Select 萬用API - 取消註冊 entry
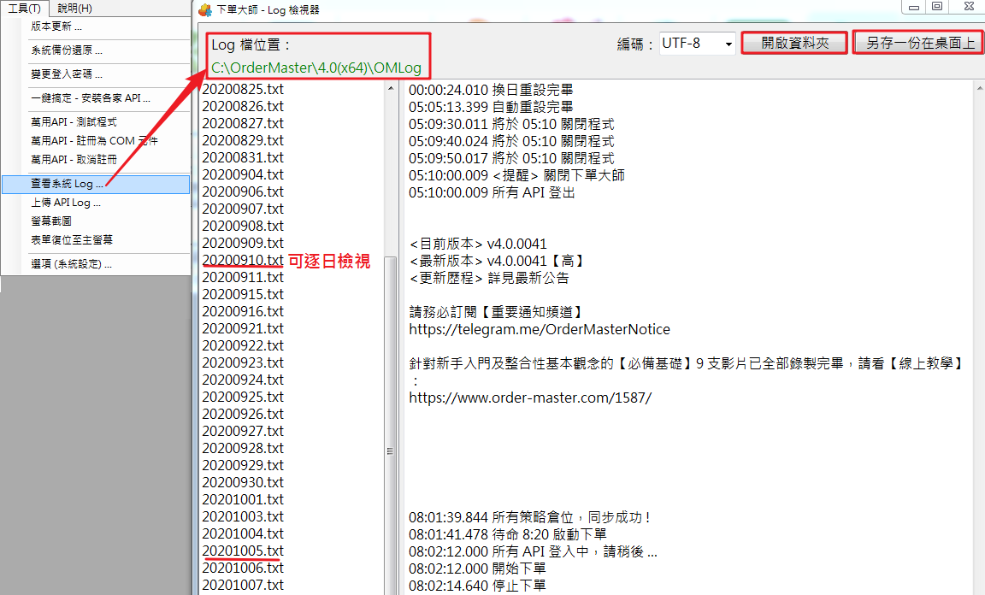The height and width of the screenshot is (595, 985). pyautogui.click(x=74, y=160)
